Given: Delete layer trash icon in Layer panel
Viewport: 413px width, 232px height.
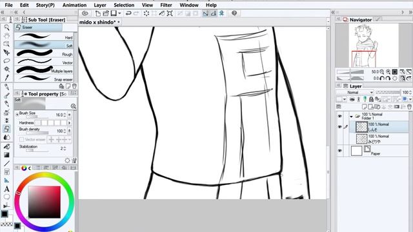Looking at the screenshot, I should 409,106.
